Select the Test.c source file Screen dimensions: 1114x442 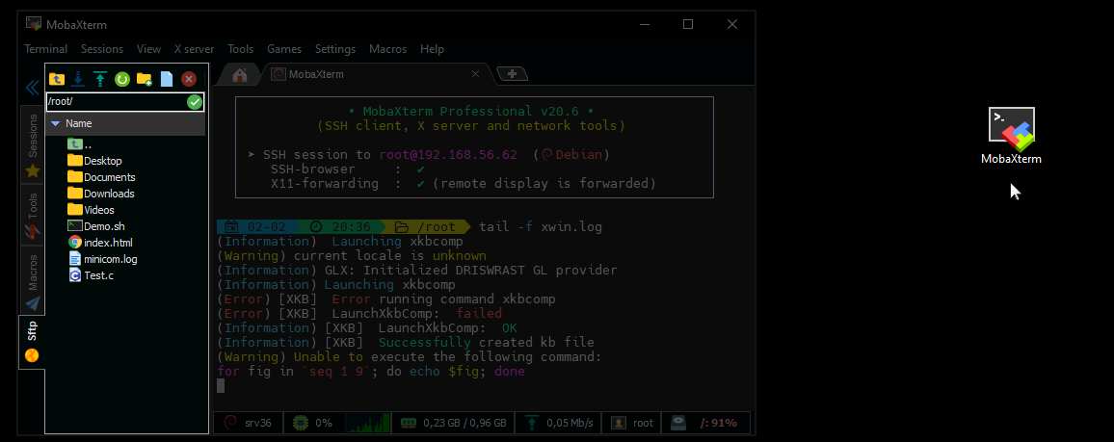coord(91,275)
